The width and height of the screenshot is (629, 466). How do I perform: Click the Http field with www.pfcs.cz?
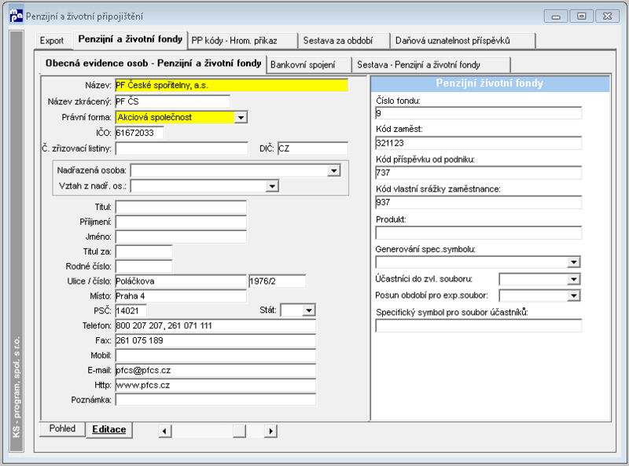215,385
